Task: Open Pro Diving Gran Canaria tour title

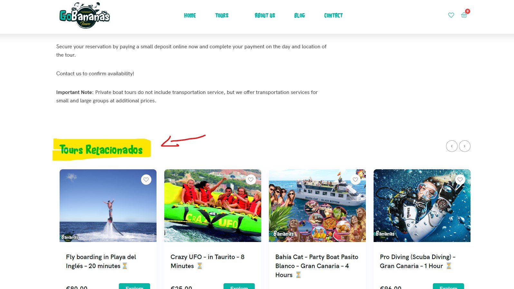Action: (x=418, y=261)
